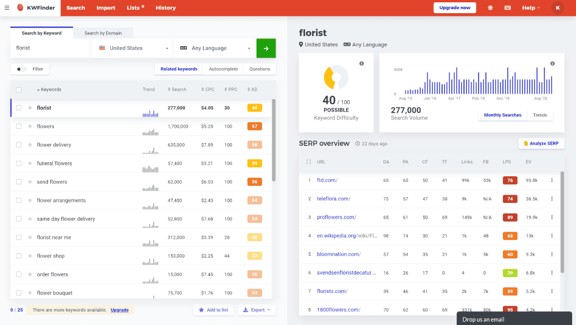Image resolution: width=576 pixels, height=325 pixels.
Task: Click the Analyze SERP button
Action: [541, 144]
